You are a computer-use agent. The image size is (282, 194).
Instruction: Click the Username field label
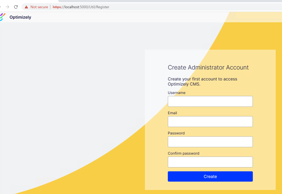tap(177, 93)
